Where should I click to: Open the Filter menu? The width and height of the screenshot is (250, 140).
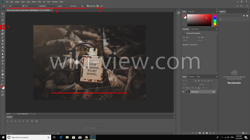coord(39,2)
